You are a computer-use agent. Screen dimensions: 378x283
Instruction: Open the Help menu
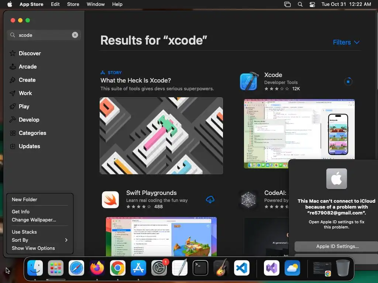[x=117, y=4]
